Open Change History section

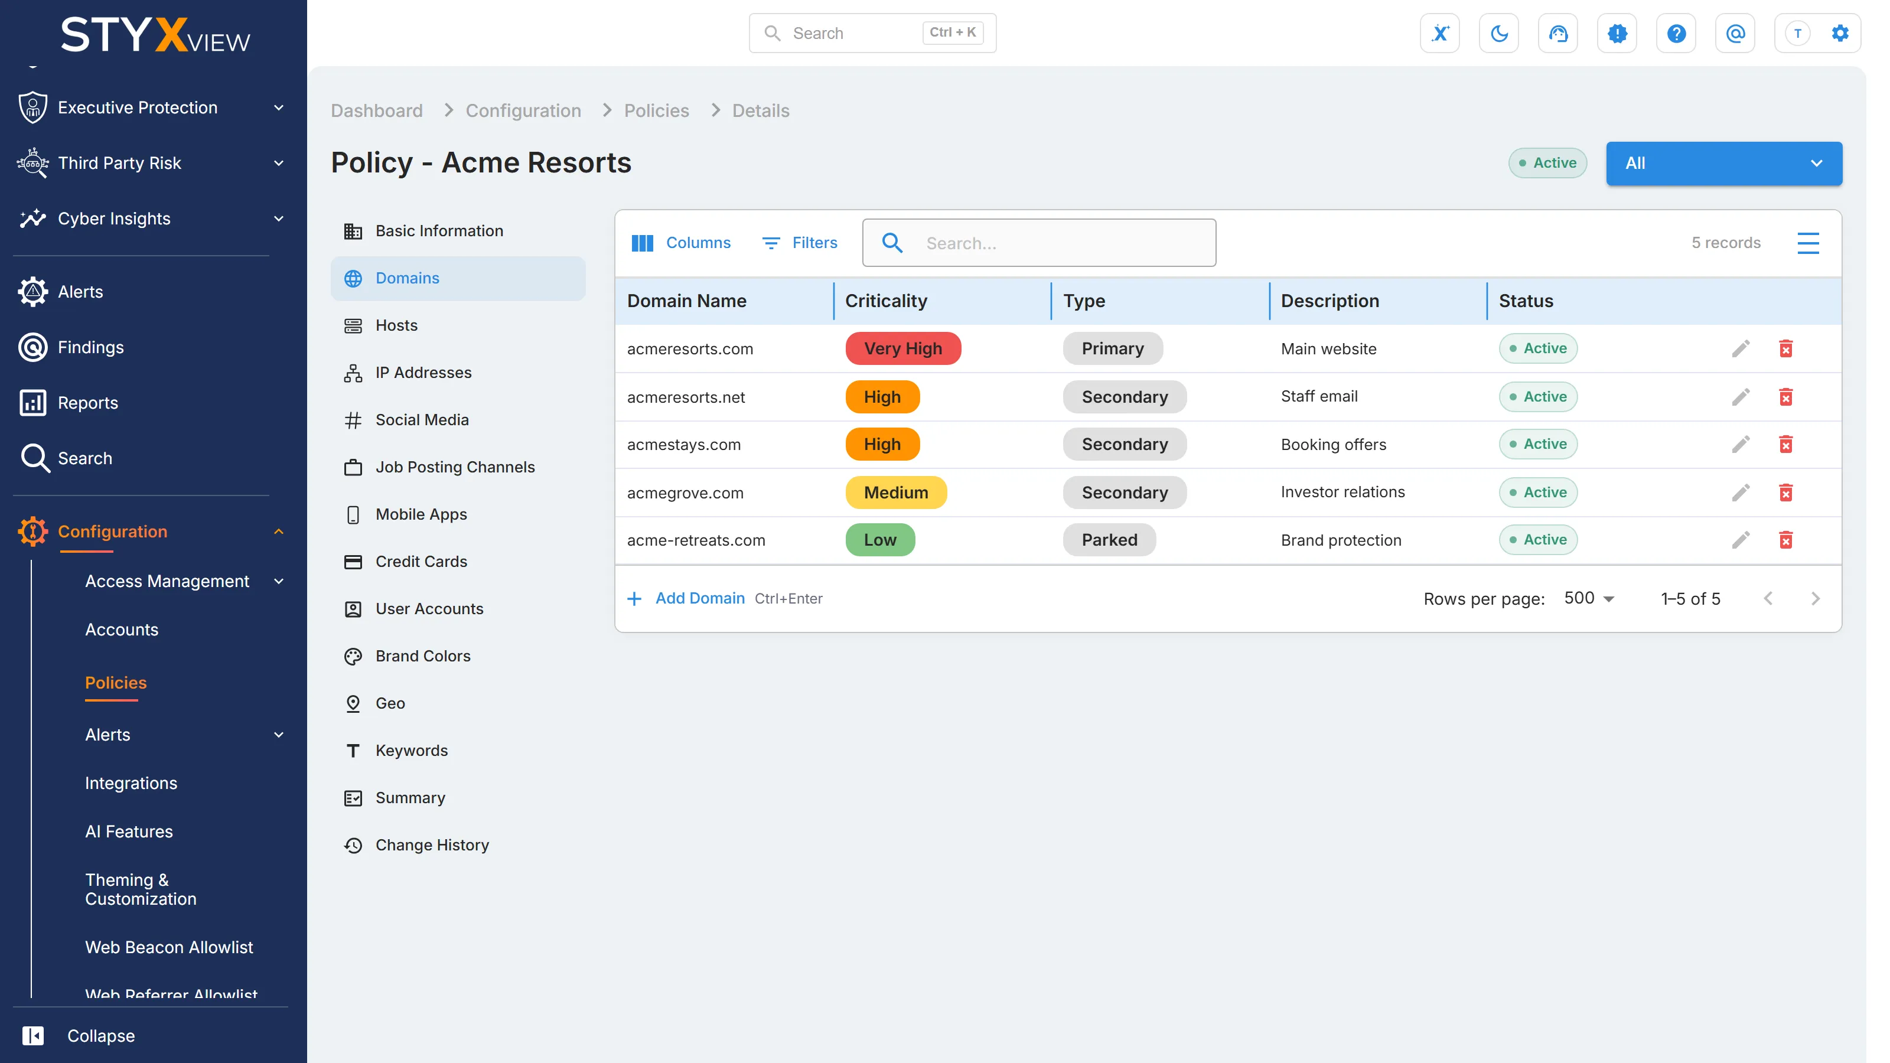coord(457,845)
